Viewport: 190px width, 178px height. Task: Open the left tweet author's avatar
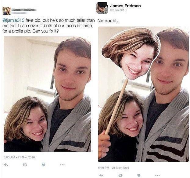coord(7,11)
